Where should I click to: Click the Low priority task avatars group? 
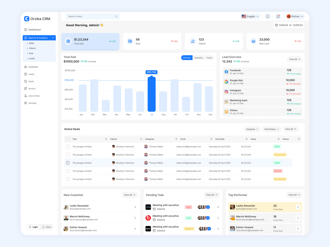pos(204,218)
